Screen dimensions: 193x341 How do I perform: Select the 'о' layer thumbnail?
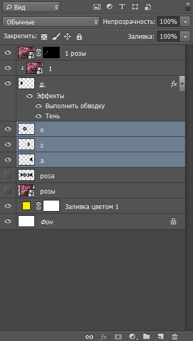coord(26,129)
